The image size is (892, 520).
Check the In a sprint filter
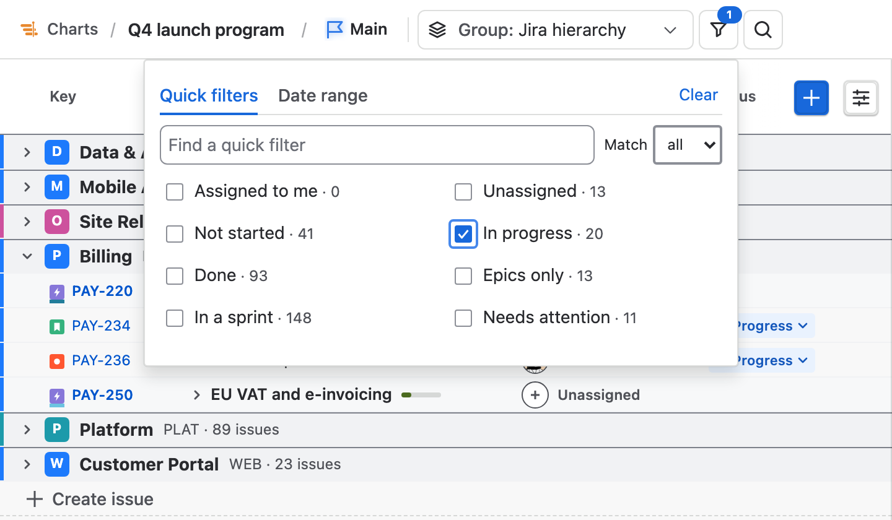175,318
